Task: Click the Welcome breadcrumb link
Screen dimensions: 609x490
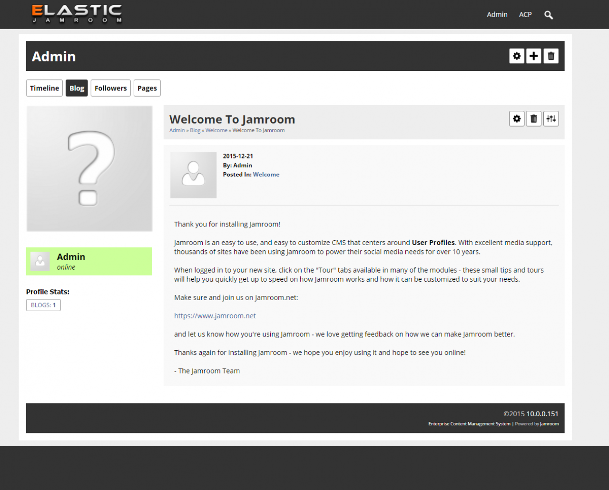Action: [216, 130]
